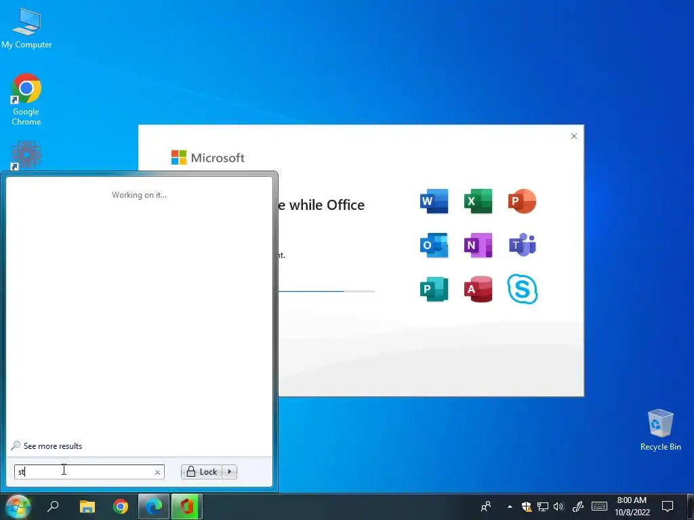Click the Show Desktop sliver on the taskbar
Screen dimensions: 694x520
(691, 506)
